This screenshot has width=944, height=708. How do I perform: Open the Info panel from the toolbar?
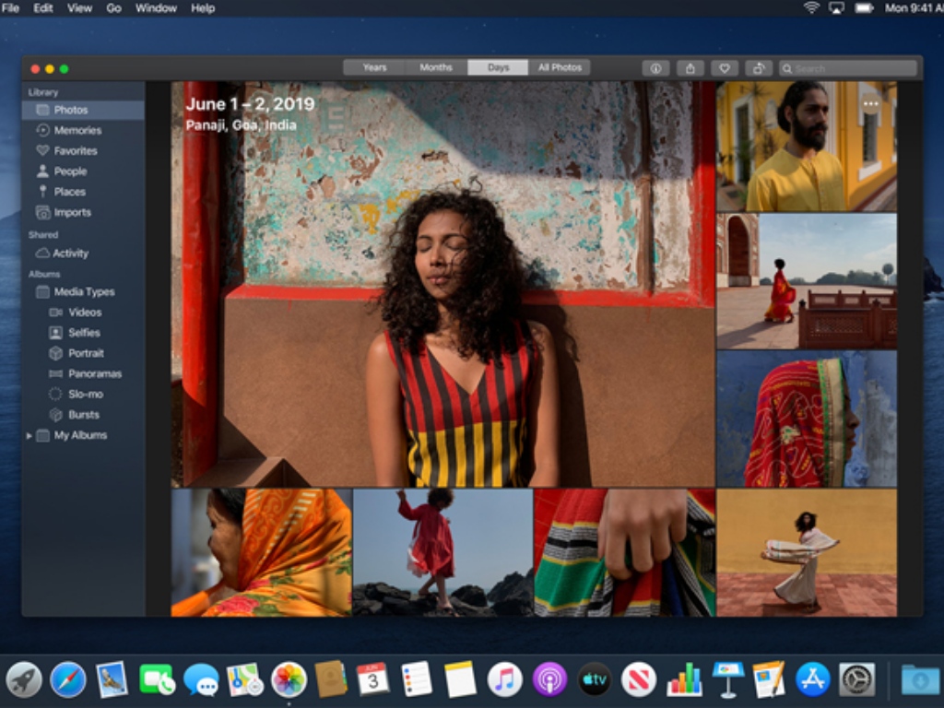[x=655, y=67]
